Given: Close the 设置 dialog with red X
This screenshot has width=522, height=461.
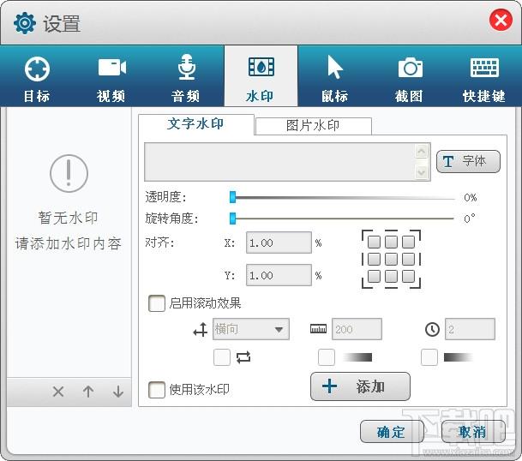Looking at the screenshot, I should (501, 21).
